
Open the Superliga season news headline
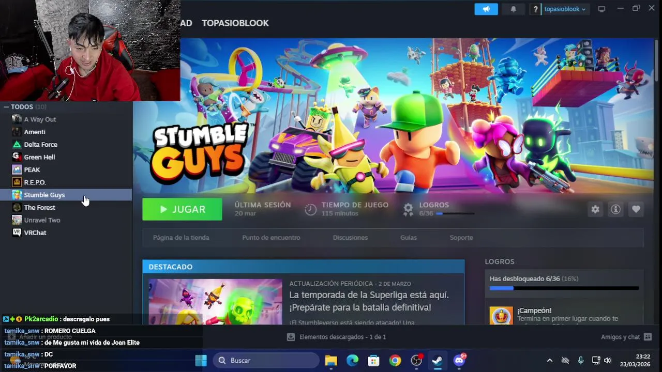pyautogui.click(x=369, y=301)
